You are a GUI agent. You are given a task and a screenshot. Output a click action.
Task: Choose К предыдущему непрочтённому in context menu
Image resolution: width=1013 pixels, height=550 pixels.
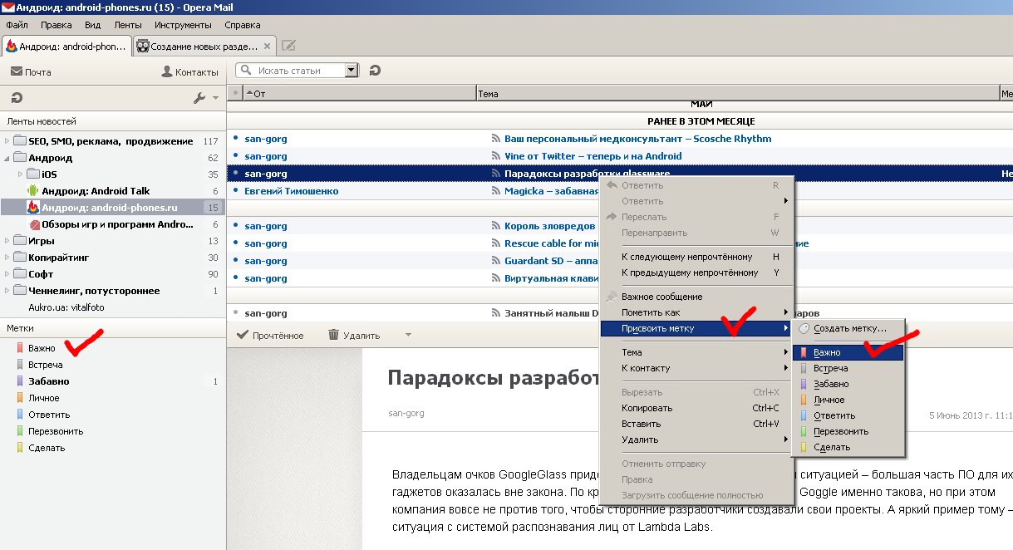click(696, 273)
